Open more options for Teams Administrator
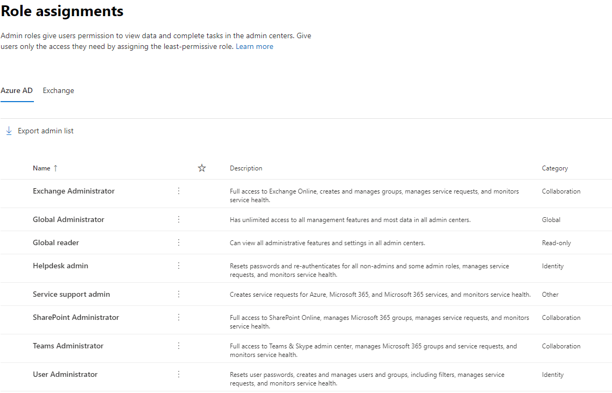This screenshot has height=393, width=612. pyautogui.click(x=179, y=346)
